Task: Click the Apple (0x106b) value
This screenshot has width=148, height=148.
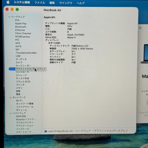Action: [76, 35]
